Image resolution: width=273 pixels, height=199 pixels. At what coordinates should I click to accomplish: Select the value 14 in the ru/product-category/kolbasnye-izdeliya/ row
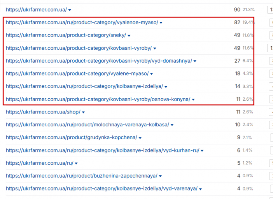[238, 86]
